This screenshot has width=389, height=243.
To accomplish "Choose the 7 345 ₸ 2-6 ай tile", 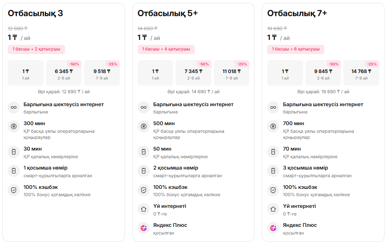I will coord(193,73).
